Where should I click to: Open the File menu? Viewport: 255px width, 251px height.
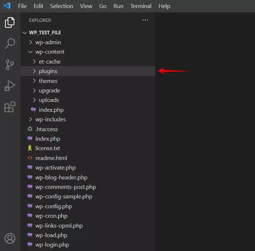(x=22, y=6)
